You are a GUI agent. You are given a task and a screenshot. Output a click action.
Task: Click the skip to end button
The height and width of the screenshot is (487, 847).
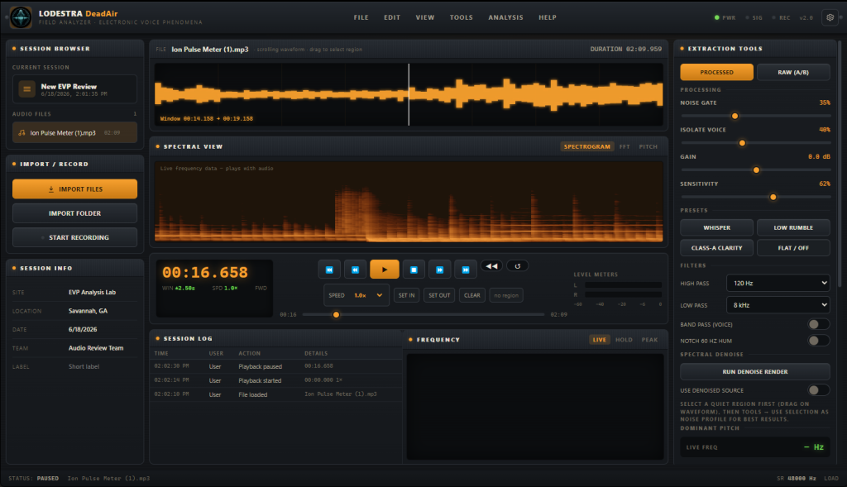point(466,270)
